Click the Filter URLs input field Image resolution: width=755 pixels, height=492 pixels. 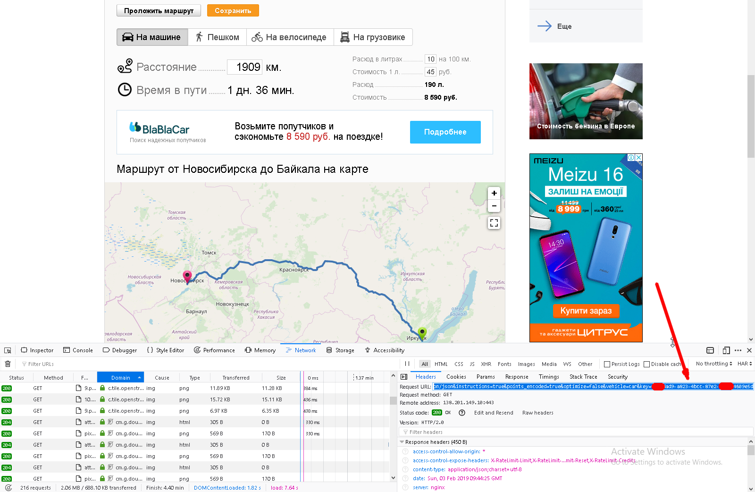[208, 364]
